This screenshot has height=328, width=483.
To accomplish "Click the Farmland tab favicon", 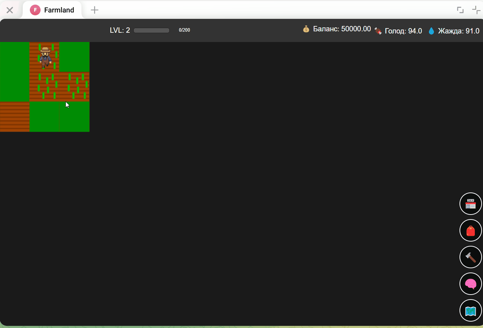I will (x=35, y=10).
